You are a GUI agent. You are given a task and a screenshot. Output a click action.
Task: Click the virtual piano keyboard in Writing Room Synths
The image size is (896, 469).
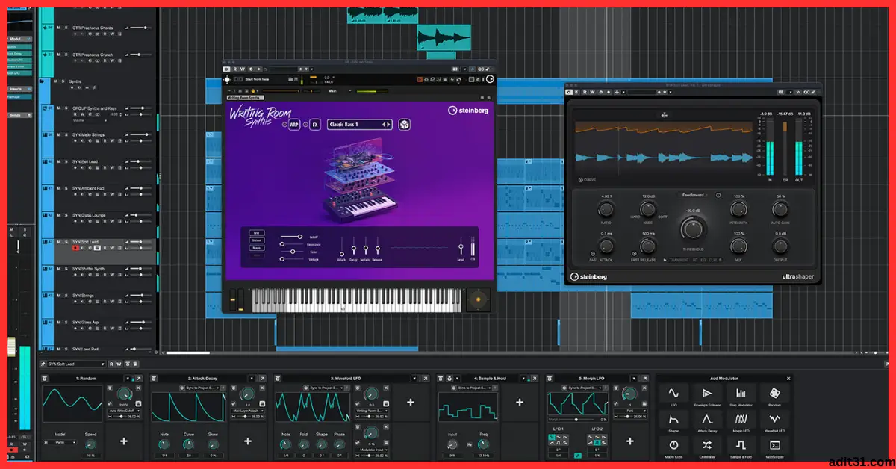coord(355,300)
